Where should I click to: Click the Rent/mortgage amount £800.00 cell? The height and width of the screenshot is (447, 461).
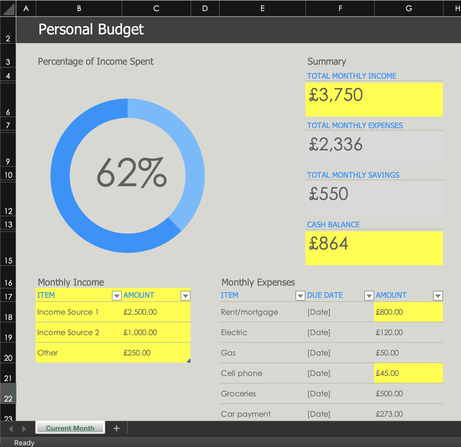tap(408, 312)
